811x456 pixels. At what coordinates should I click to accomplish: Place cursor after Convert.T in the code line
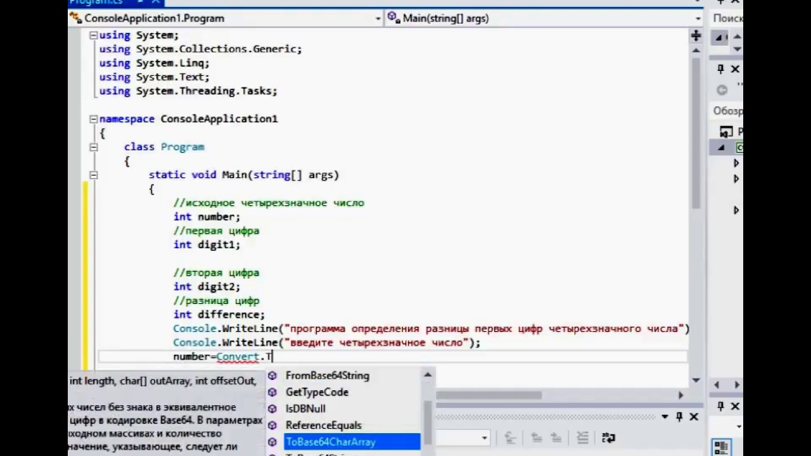click(x=273, y=357)
